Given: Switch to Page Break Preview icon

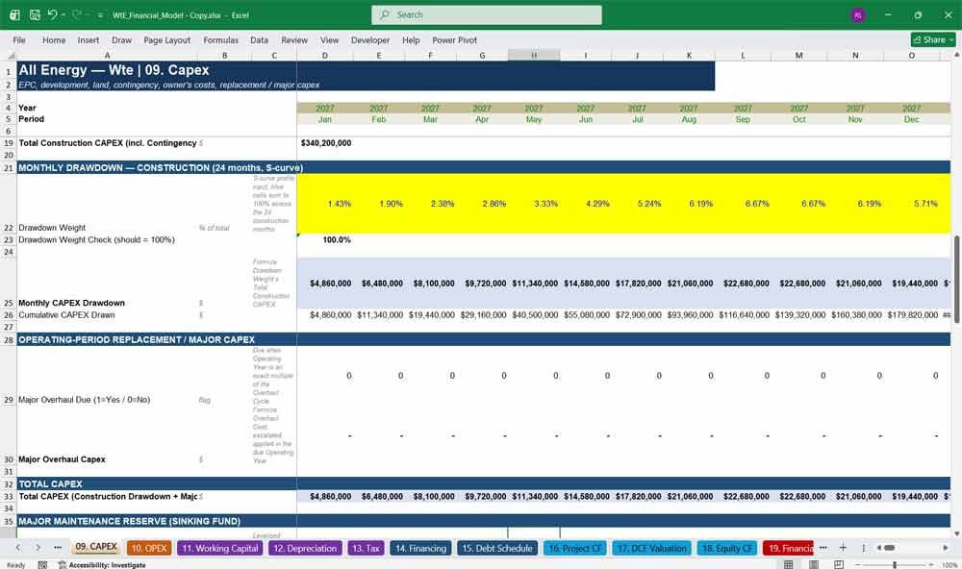Looking at the screenshot, I should pos(839,564).
